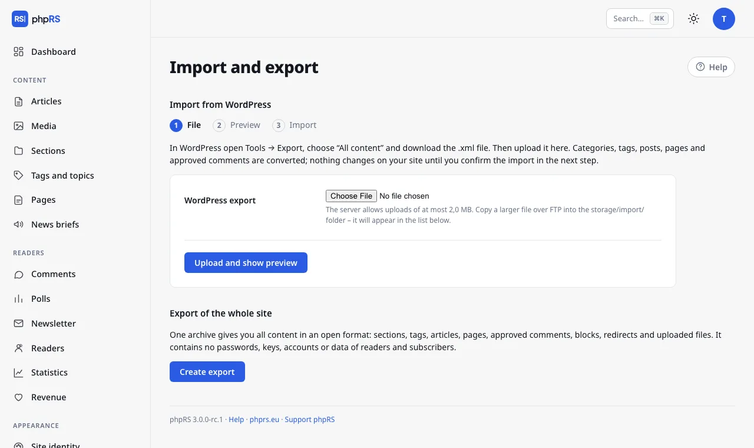Click the question mark icon in Help button
Viewport: 754px width, 448px height.
(x=700, y=67)
